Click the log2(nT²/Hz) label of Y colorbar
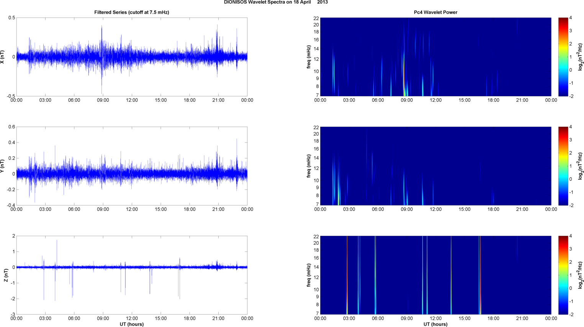Image resolution: width=584 pixels, height=327 pixels. tap(581, 166)
